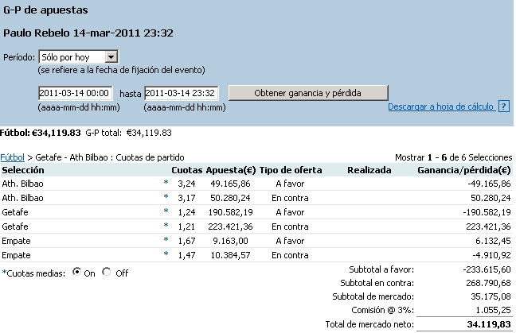Image resolution: width=516 pixels, height=333 pixels.
Task: Click the Tipo de oferta column header
Action: pyautogui.click(x=291, y=170)
